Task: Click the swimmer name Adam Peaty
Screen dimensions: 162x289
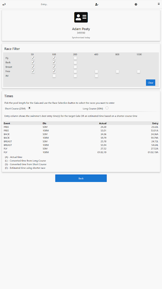Action: 81,29
